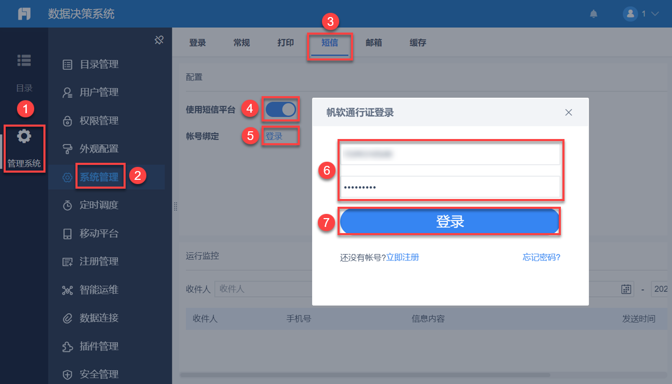Click the 忘记密码? link

[541, 257]
